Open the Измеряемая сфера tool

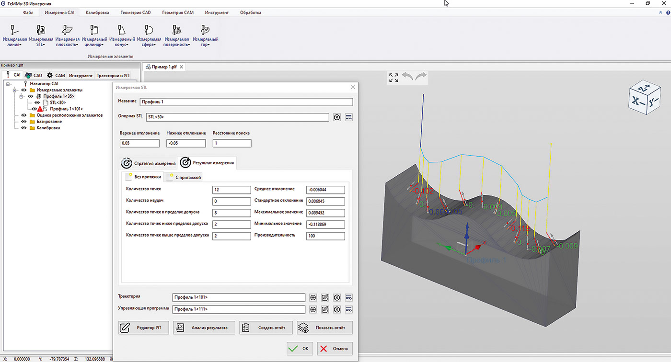pyautogui.click(x=149, y=35)
